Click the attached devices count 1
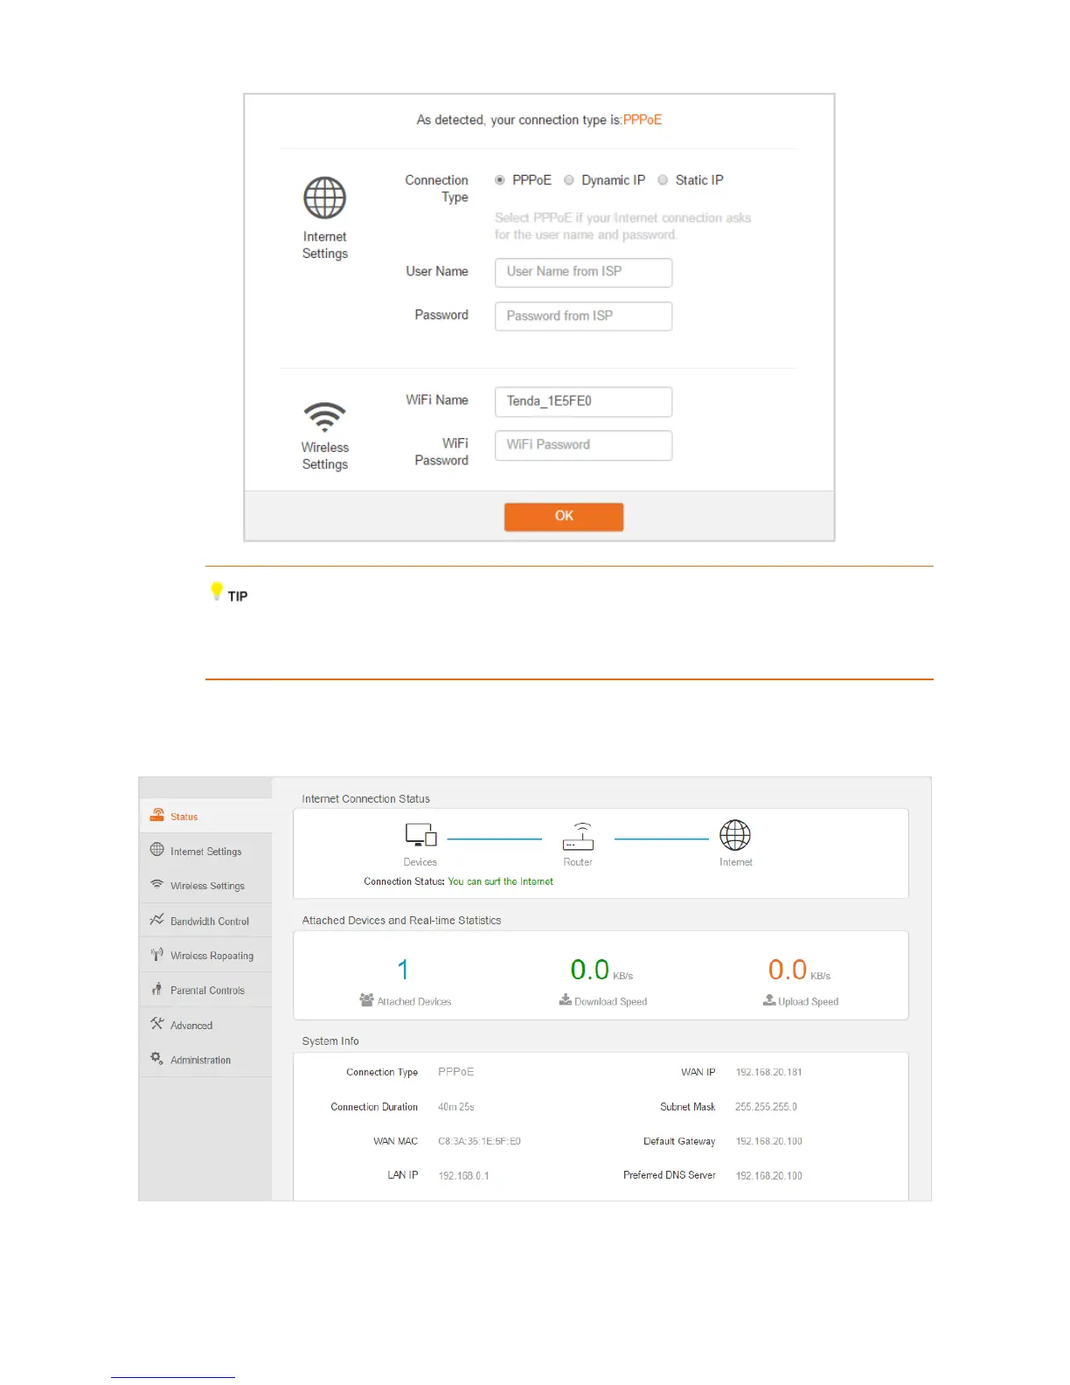This screenshot has height=1385, width=1070. coord(403,970)
